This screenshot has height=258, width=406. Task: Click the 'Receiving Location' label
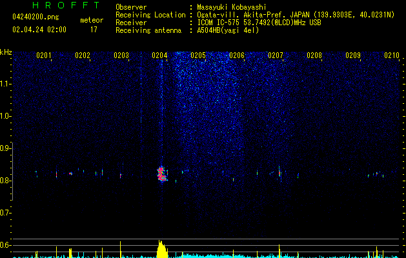coord(150,15)
